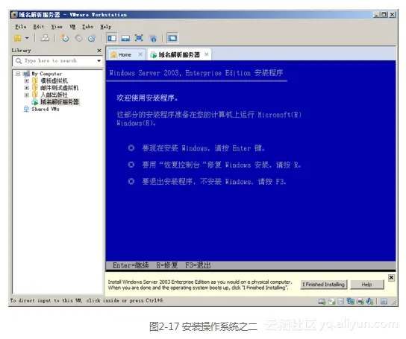Toggle the console view icon

coord(172,38)
